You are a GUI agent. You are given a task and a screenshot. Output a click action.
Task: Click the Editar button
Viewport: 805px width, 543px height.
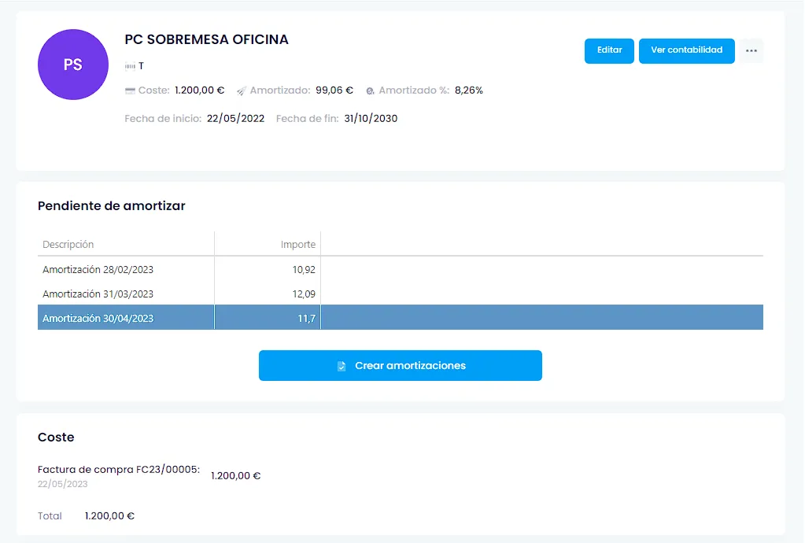coord(609,51)
